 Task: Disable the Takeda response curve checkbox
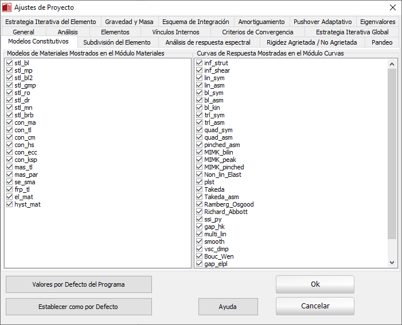[x=199, y=189]
